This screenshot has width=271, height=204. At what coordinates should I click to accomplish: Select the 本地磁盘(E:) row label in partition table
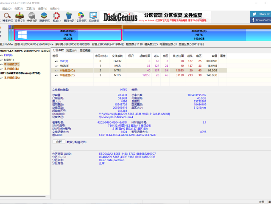pos(67,75)
